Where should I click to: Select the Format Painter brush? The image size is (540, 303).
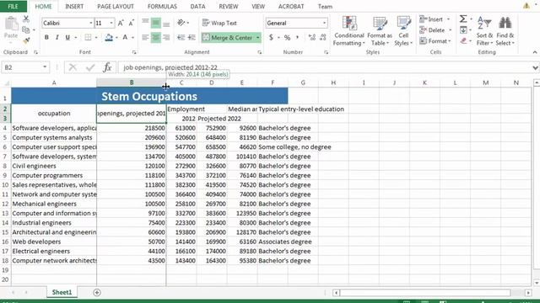pyautogui.click(x=26, y=40)
